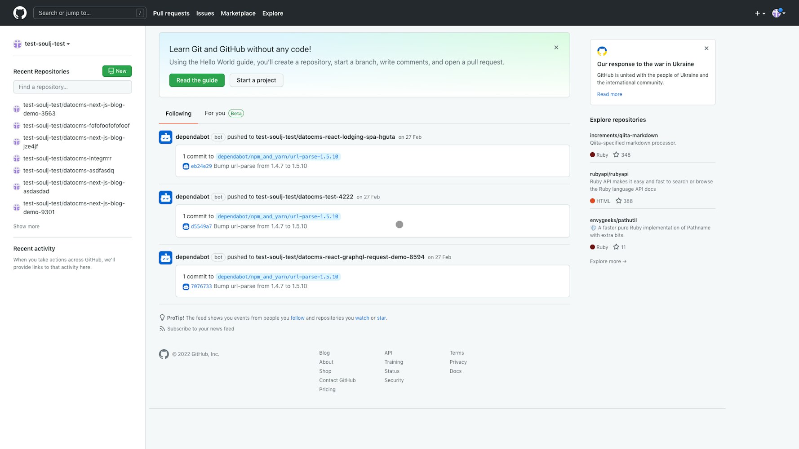Click repo icon of datocms-integrrrr
Image resolution: width=799 pixels, height=449 pixels.
pyautogui.click(x=17, y=158)
